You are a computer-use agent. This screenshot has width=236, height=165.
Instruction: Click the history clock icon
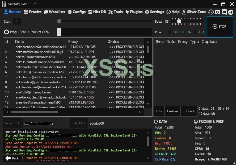point(211,12)
